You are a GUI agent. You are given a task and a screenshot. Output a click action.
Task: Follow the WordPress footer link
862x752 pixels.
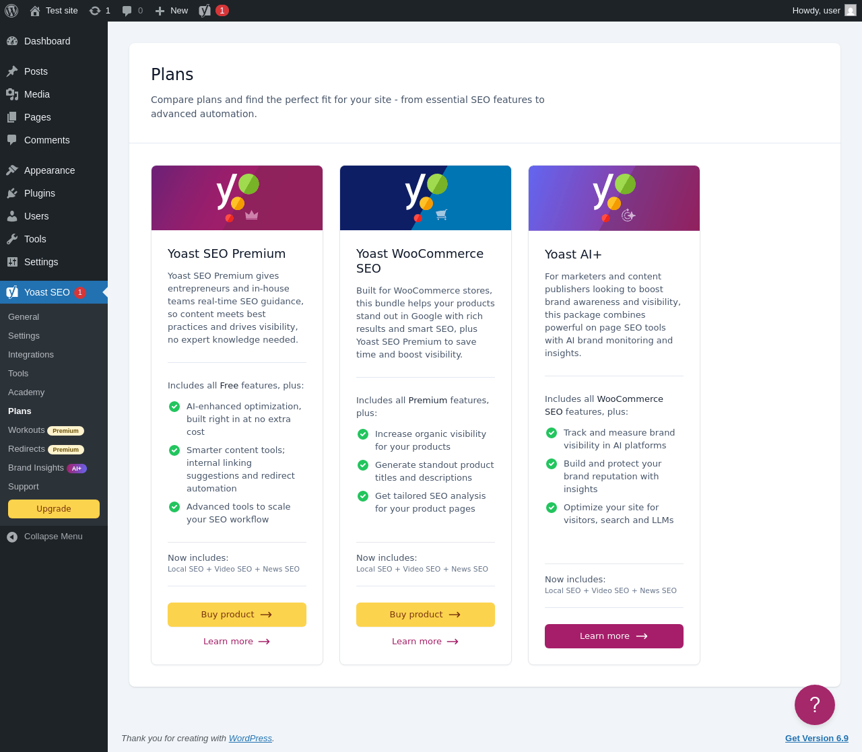[251, 739]
